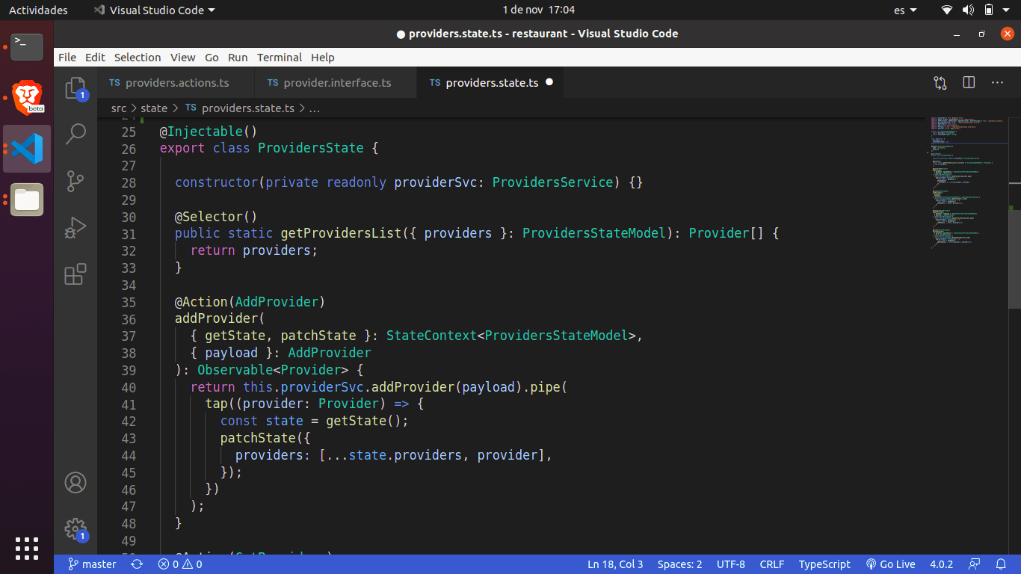
Task: Open the Source Control view
Action: pyautogui.click(x=75, y=181)
